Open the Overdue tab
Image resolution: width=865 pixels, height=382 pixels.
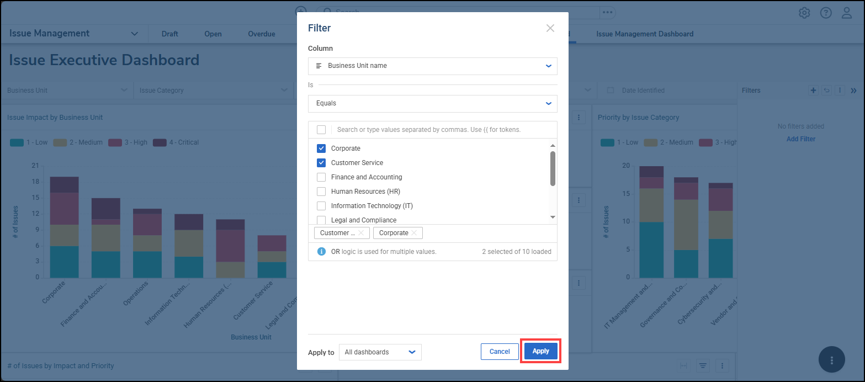coord(261,34)
